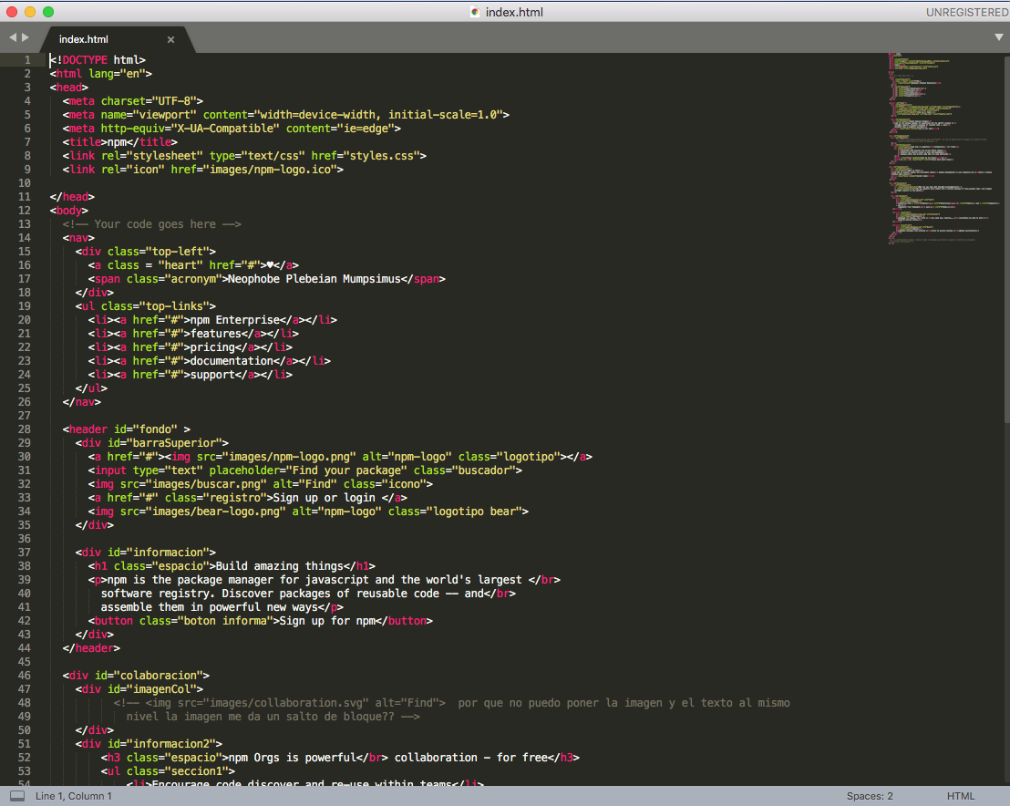Click the text "Neophobe Plebeian Mumpsimus" on line 17
The height and width of the screenshot is (806, 1010).
(x=314, y=279)
